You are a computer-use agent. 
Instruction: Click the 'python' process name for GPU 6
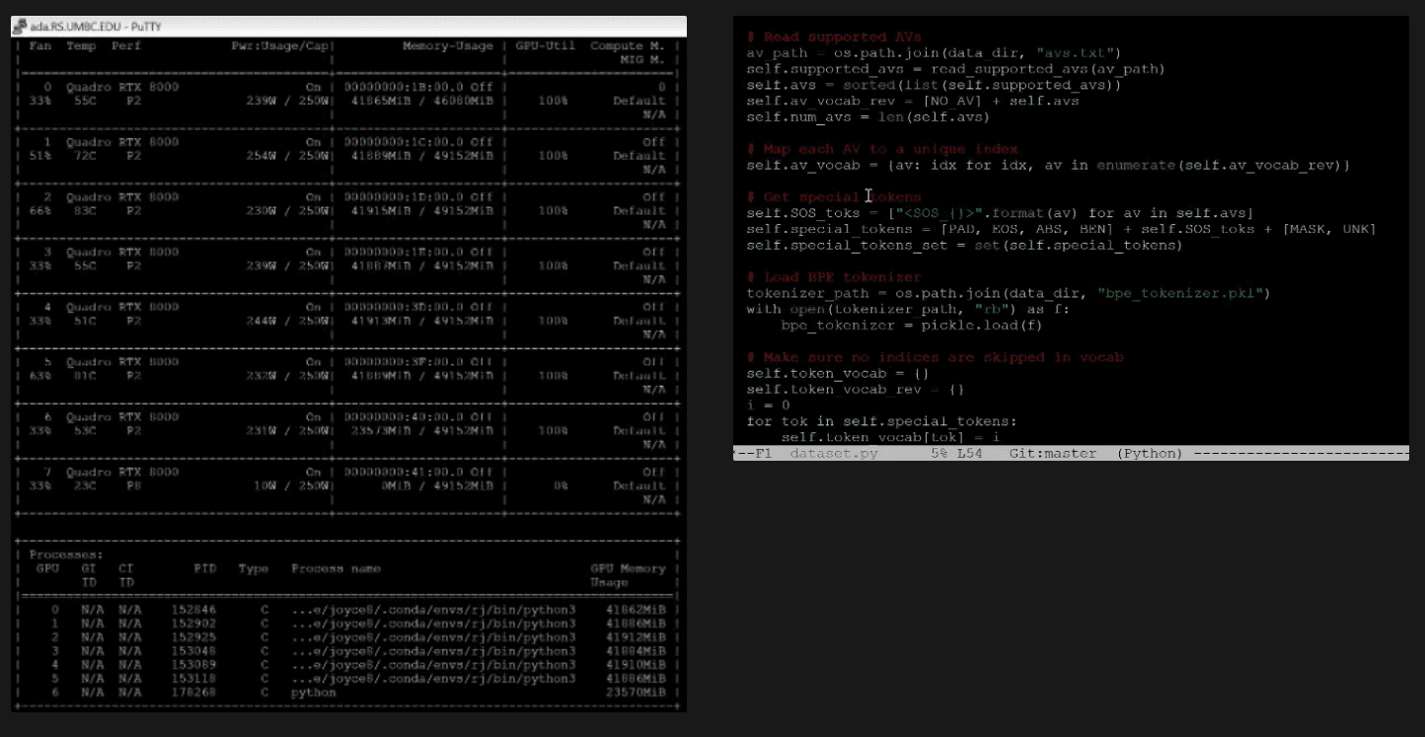tap(314, 694)
